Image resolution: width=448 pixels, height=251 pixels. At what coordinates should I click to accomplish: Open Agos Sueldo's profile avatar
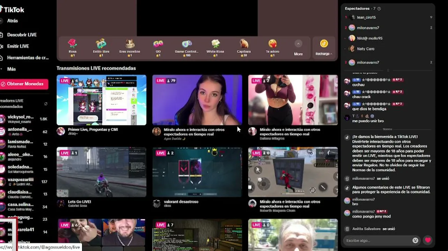point(157,131)
